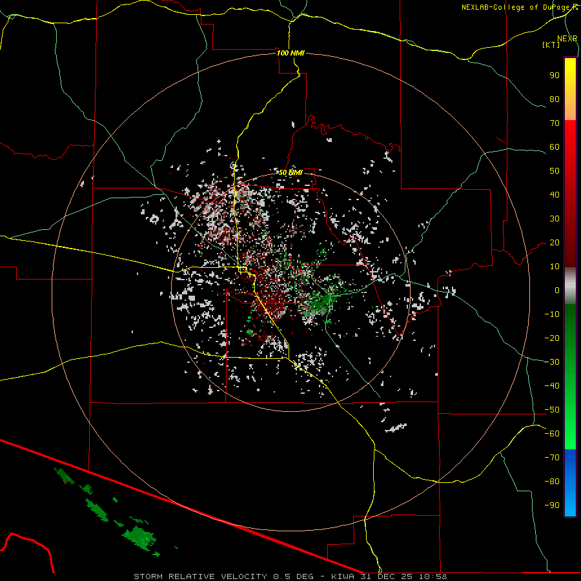Select the "-10" velocity scale label

point(552,314)
